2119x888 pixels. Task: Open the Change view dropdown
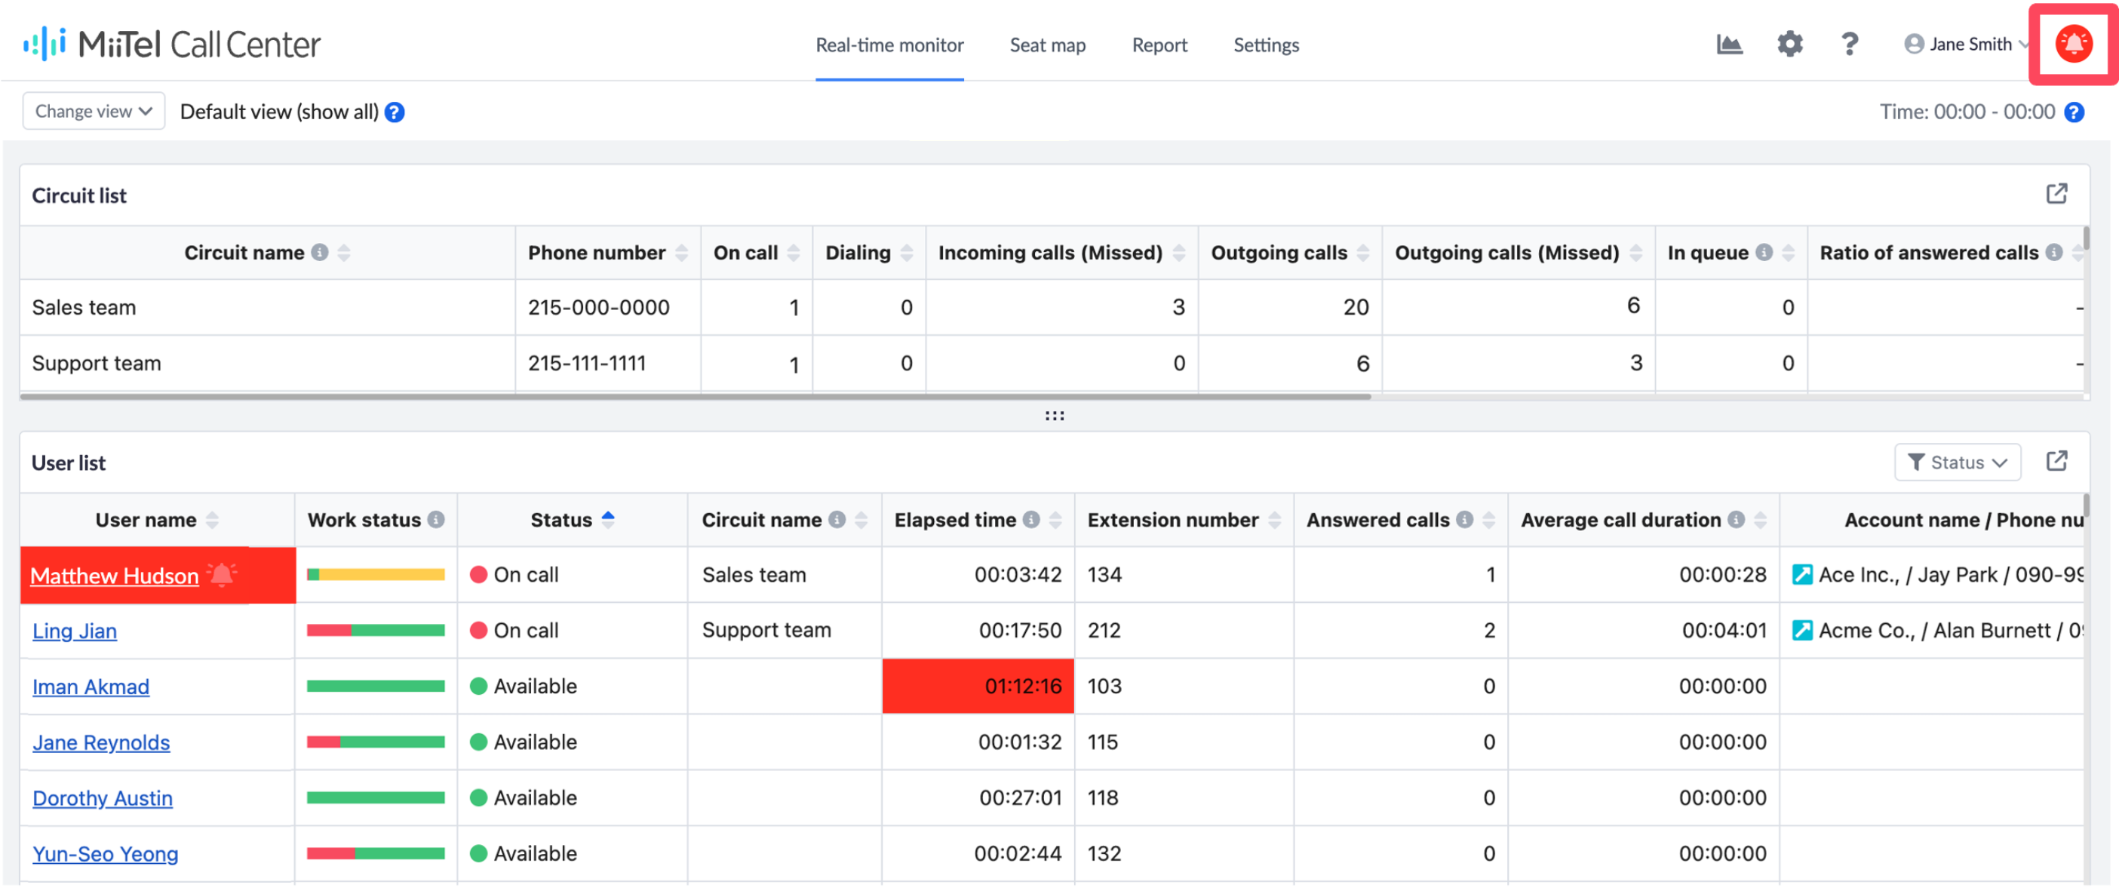click(x=94, y=111)
